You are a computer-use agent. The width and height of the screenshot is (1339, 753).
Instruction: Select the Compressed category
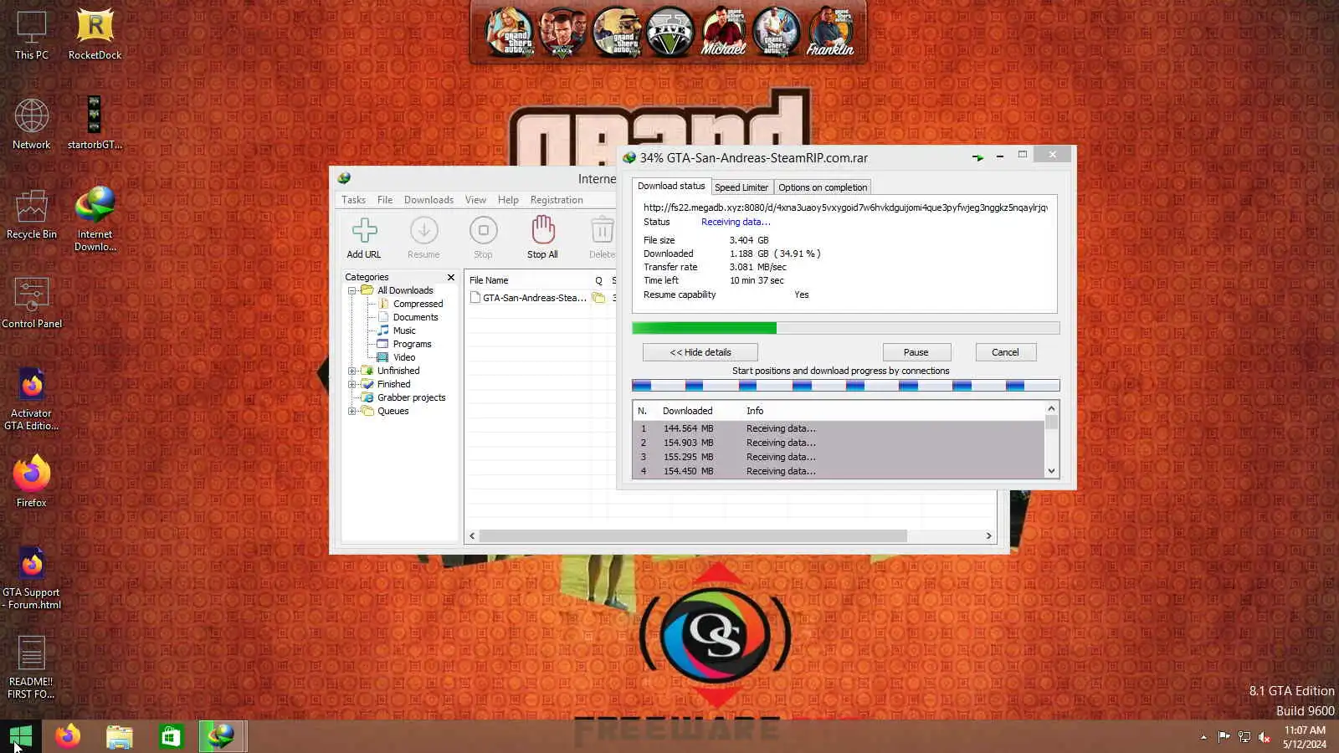coord(418,304)
